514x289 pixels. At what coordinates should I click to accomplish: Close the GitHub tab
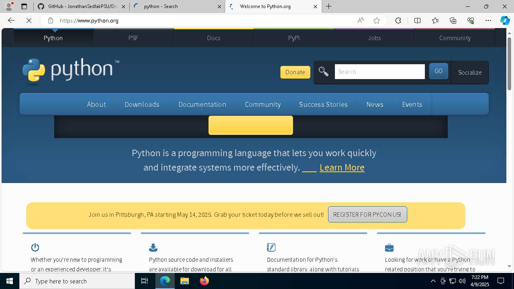click(123, 6)
